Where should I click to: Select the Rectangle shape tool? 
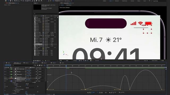pos(26,1)
